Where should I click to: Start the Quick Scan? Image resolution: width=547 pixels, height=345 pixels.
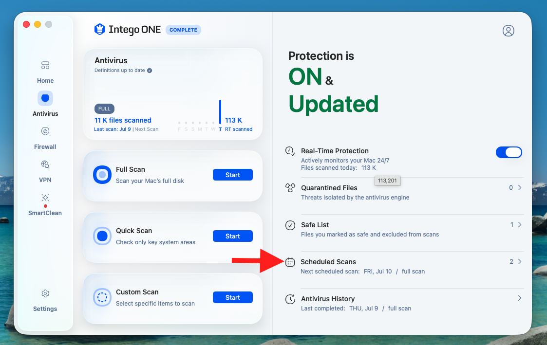pyautogui.click(x=233, y=236)
